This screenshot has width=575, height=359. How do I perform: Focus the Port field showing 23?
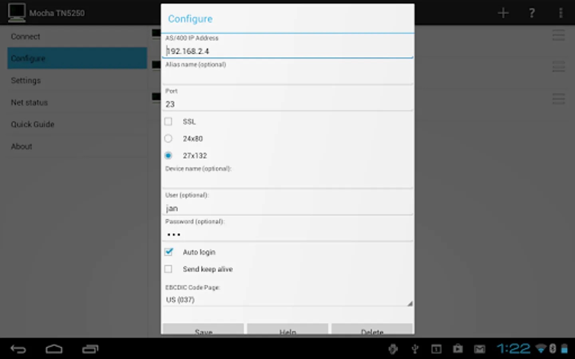pyautogui.click(x=287, y=104)
